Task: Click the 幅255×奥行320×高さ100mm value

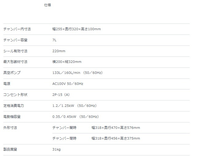Action: point(77,29)
